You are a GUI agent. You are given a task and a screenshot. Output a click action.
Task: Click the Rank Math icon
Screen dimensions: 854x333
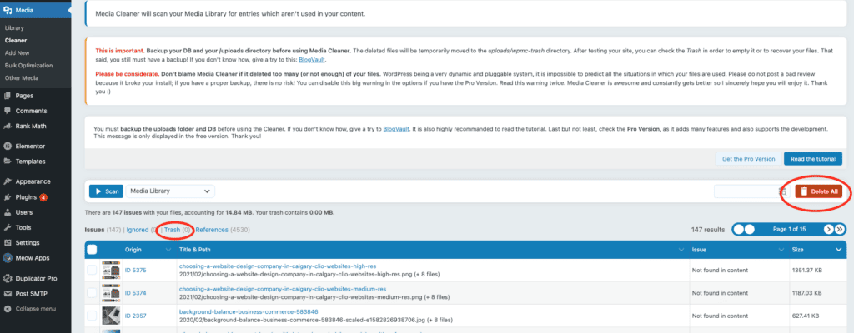click(x=8, y=126)
